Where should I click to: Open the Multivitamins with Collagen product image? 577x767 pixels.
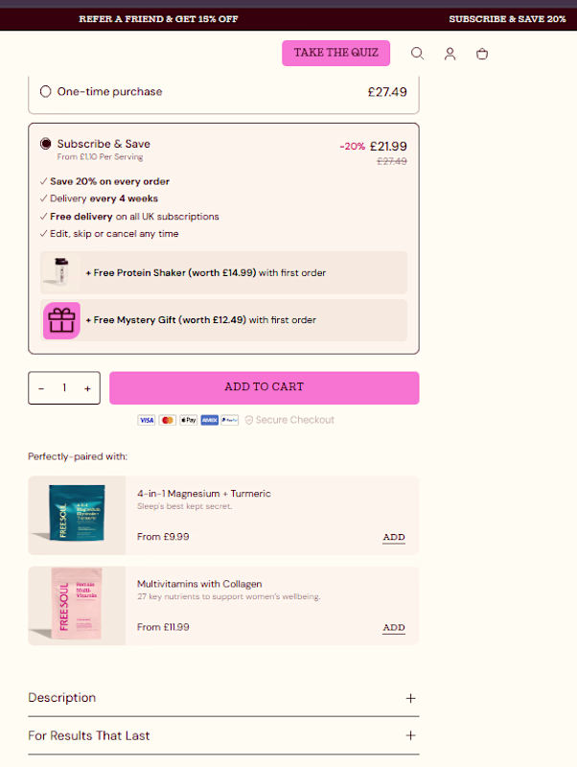77,606
